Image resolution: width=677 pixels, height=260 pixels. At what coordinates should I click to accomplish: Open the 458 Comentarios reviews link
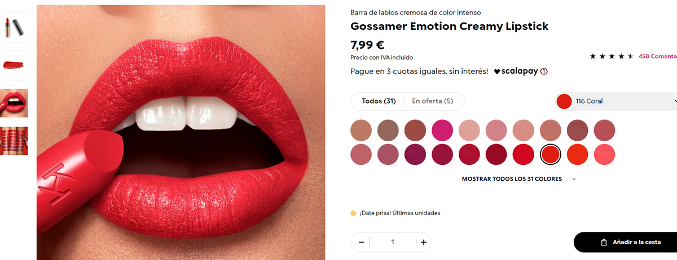657,56
